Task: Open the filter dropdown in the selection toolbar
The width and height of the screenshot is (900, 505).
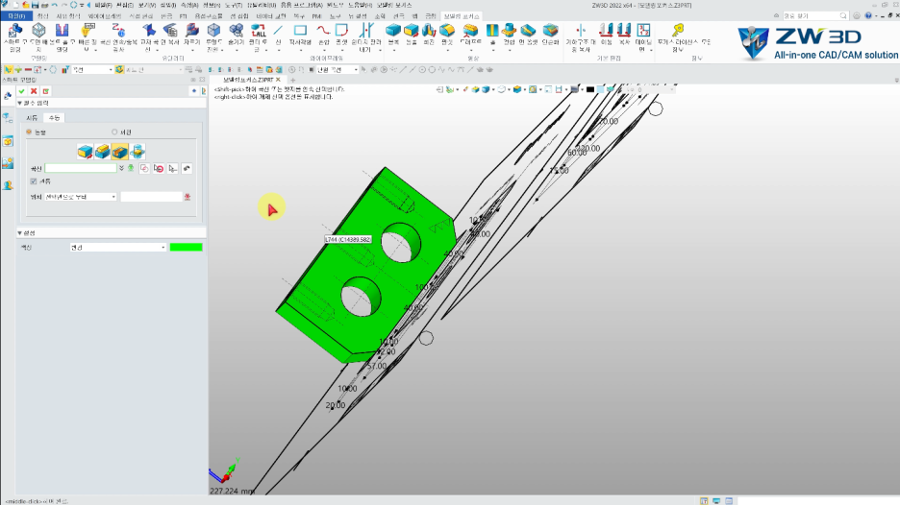Action: (92, 69)
